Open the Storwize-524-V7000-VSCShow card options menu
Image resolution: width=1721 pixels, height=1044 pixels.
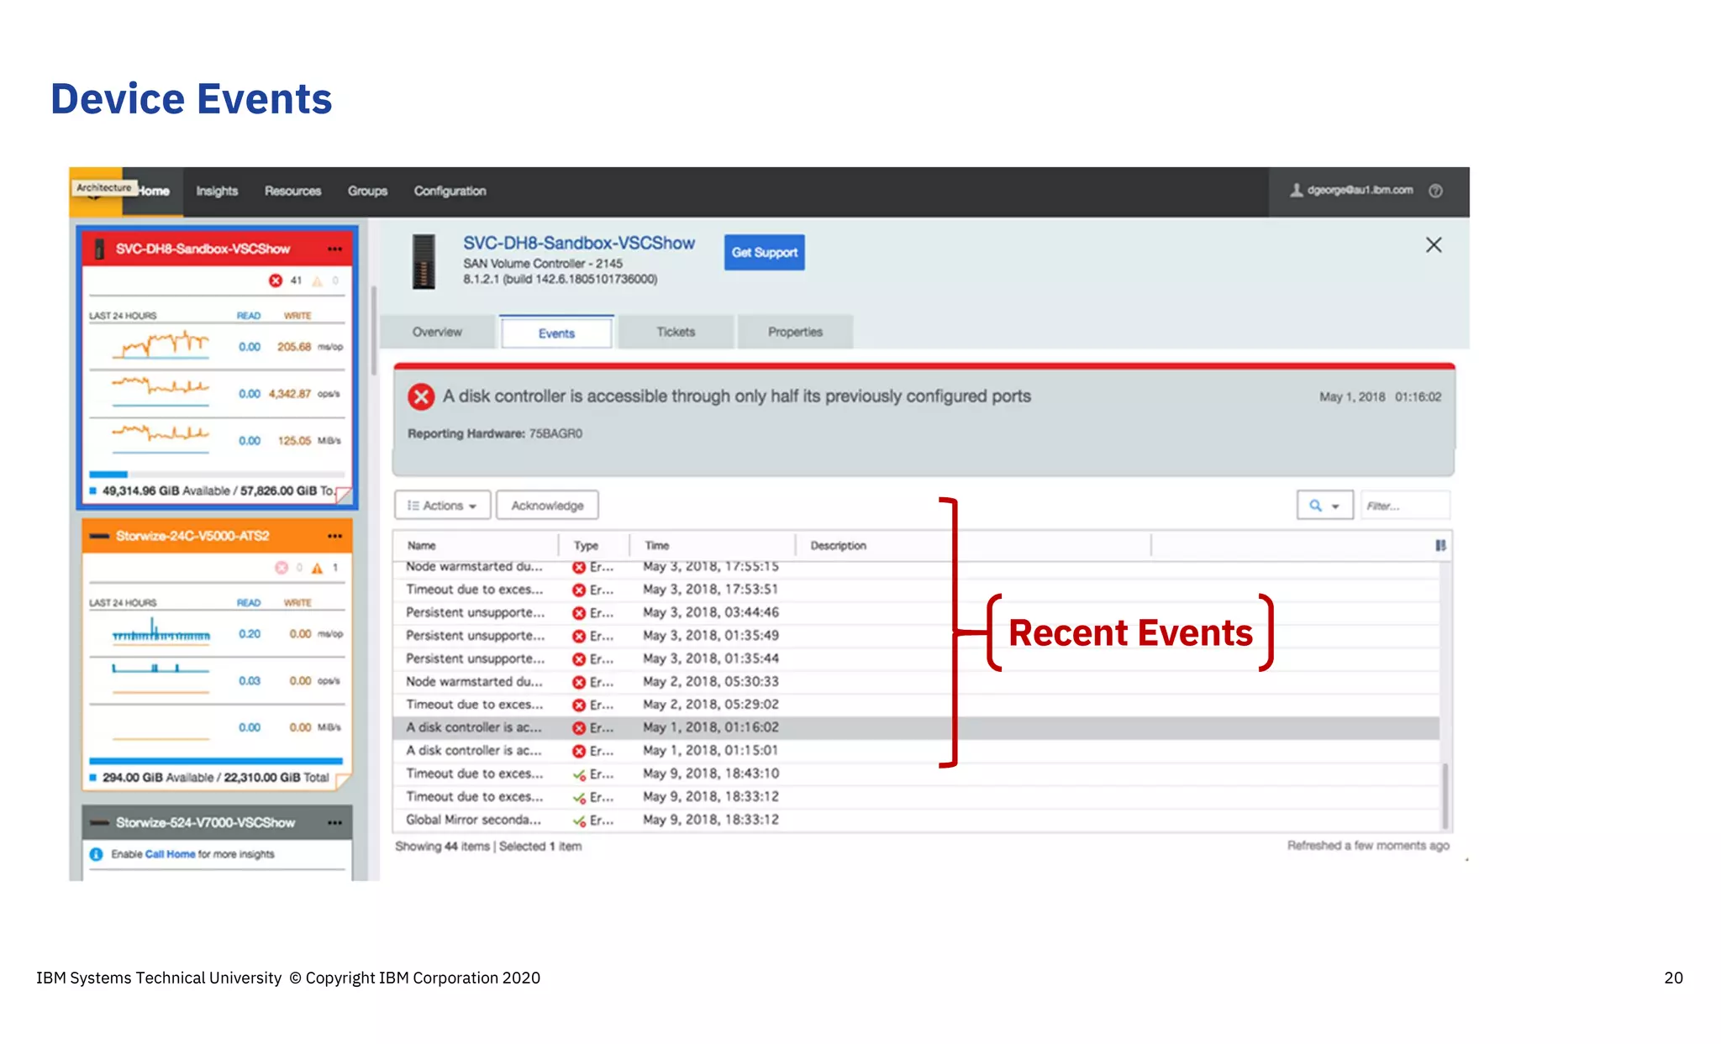[334, 822]
